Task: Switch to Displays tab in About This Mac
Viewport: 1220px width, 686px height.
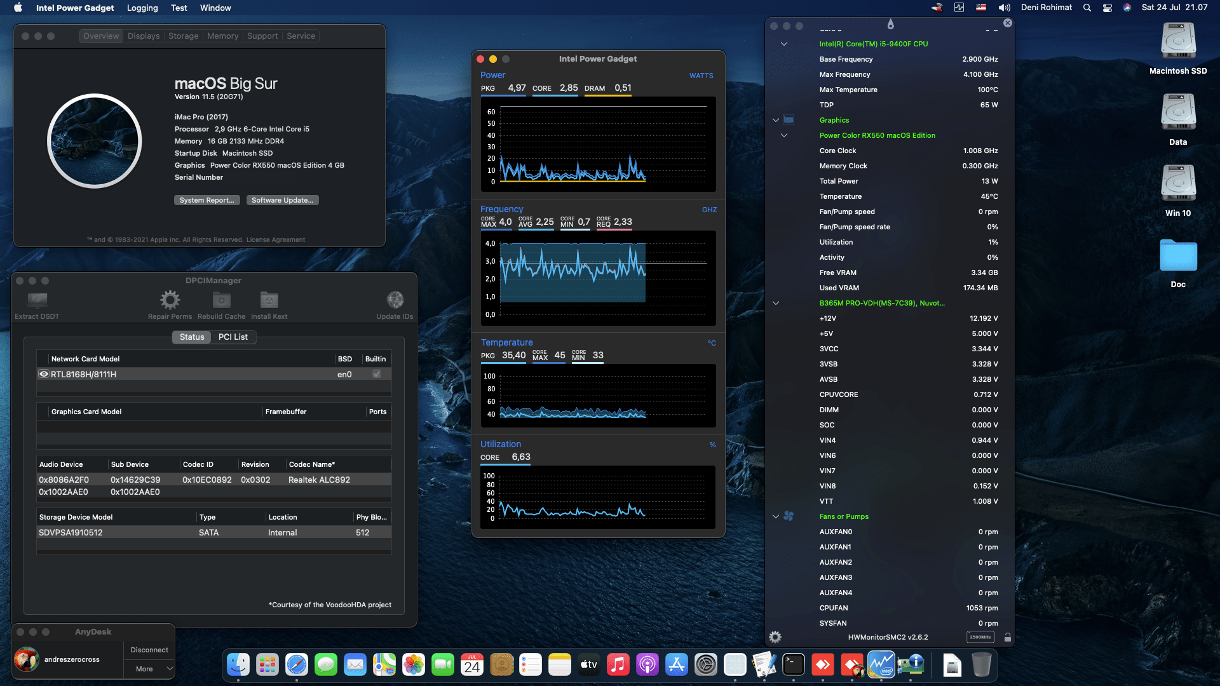Action: point(144,36)
